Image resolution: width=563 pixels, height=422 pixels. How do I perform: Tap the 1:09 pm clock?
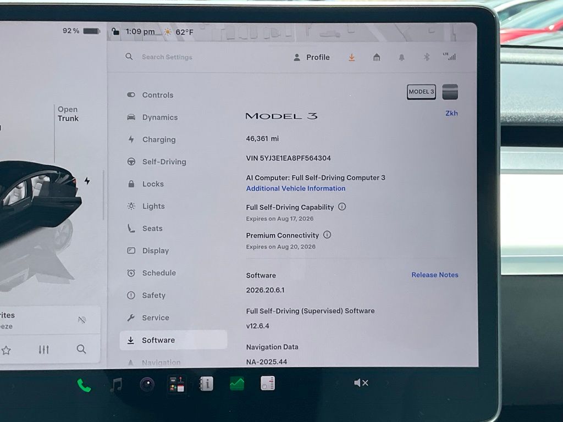tap(140, 31)
